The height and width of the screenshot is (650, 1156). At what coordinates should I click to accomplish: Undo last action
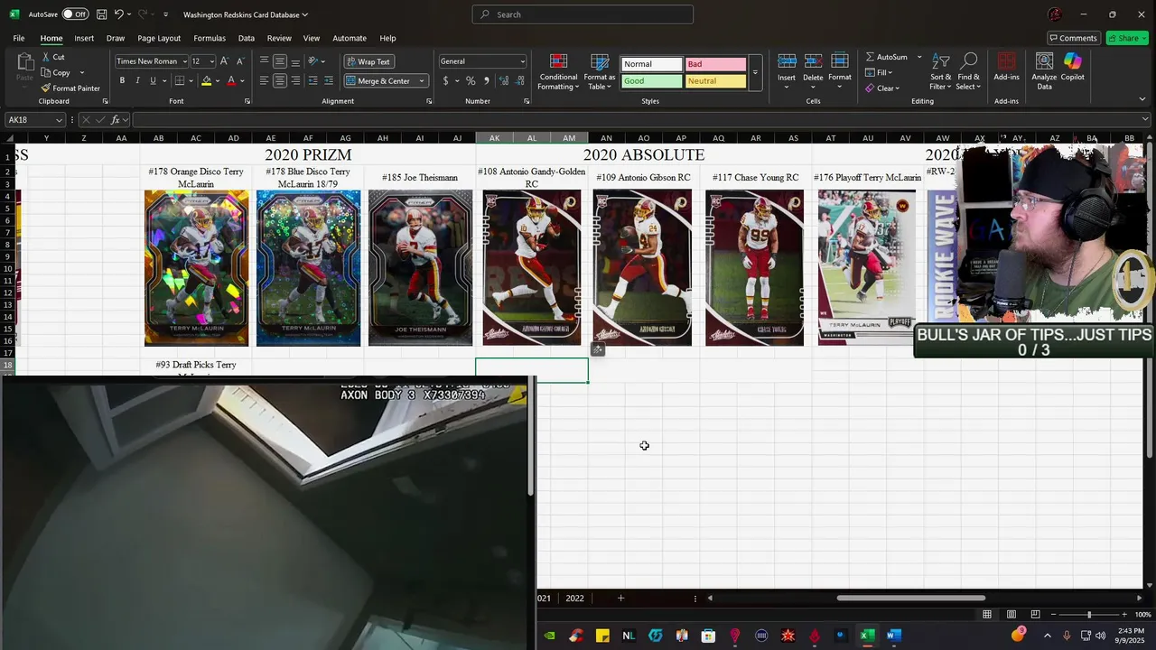(118, 14)
